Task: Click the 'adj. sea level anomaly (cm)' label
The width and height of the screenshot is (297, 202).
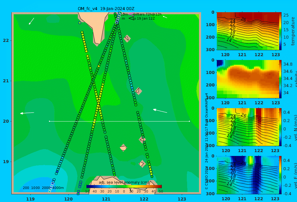Action: point(124,182)
